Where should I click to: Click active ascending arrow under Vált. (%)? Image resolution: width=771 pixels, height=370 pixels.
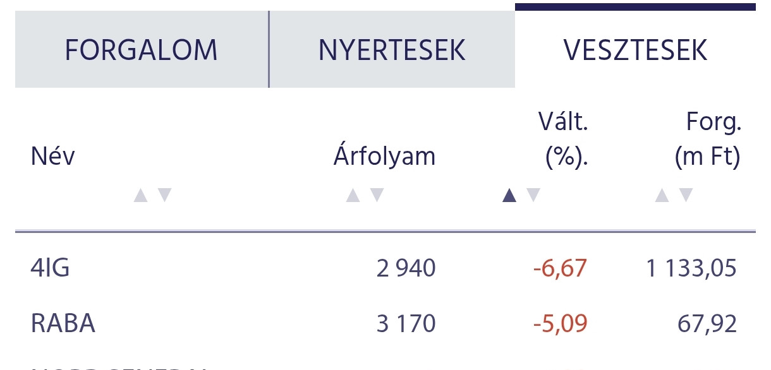point(509,196)
